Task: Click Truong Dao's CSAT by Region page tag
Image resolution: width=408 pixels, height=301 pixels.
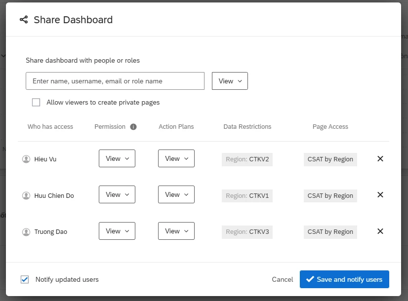Action: pos(330,231)
